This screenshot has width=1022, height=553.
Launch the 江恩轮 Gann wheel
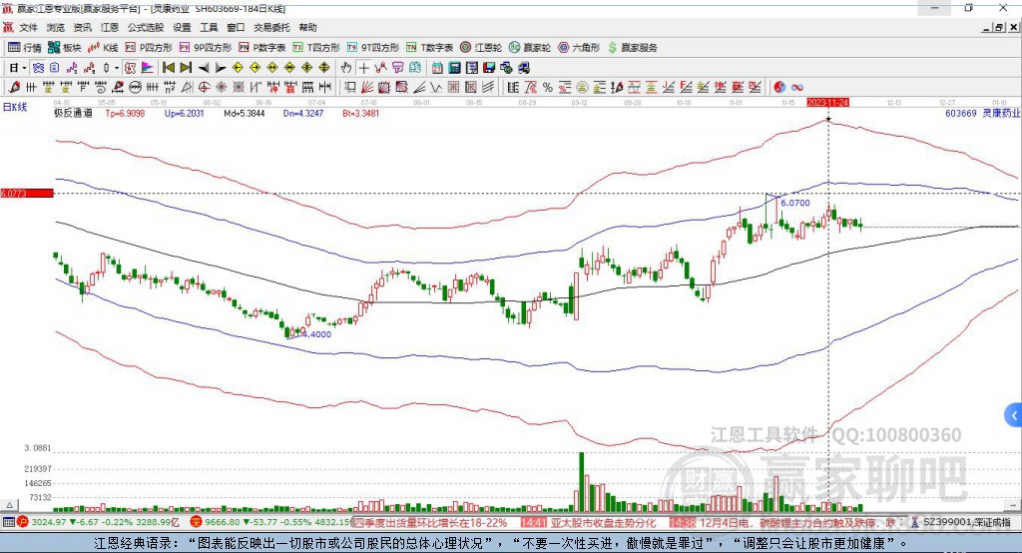pyautogui.click(x=481, y=48)
